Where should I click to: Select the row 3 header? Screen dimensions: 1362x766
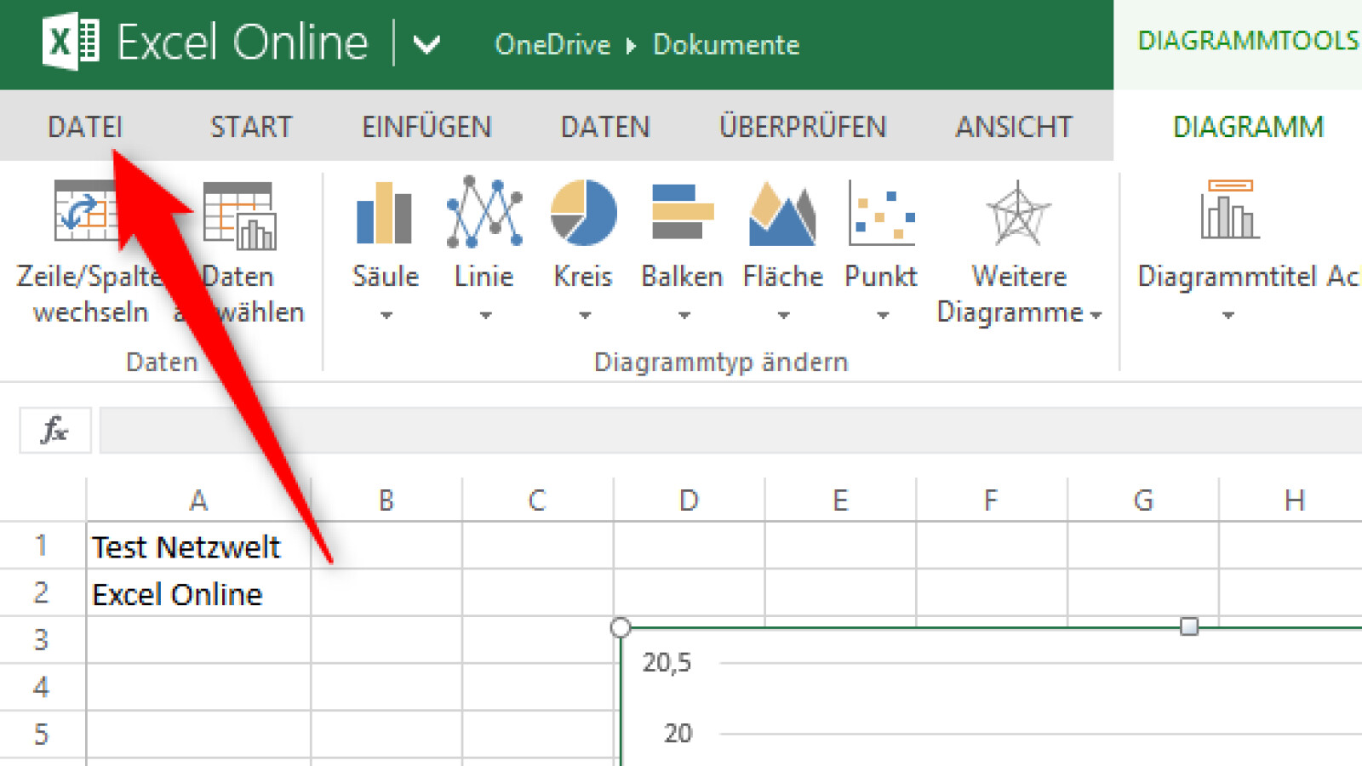pyautogui.click(x=42, y=640)
